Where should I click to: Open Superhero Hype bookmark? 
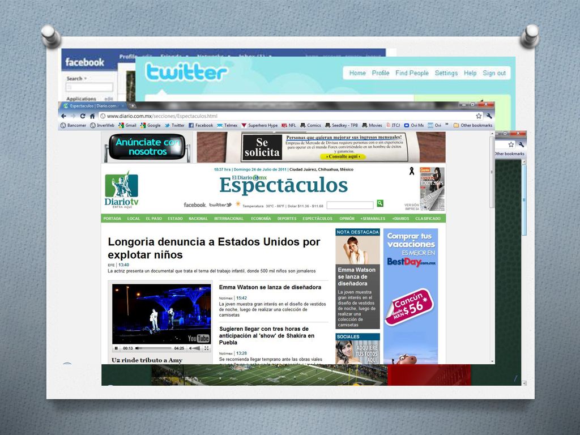[x=259, y=125]
